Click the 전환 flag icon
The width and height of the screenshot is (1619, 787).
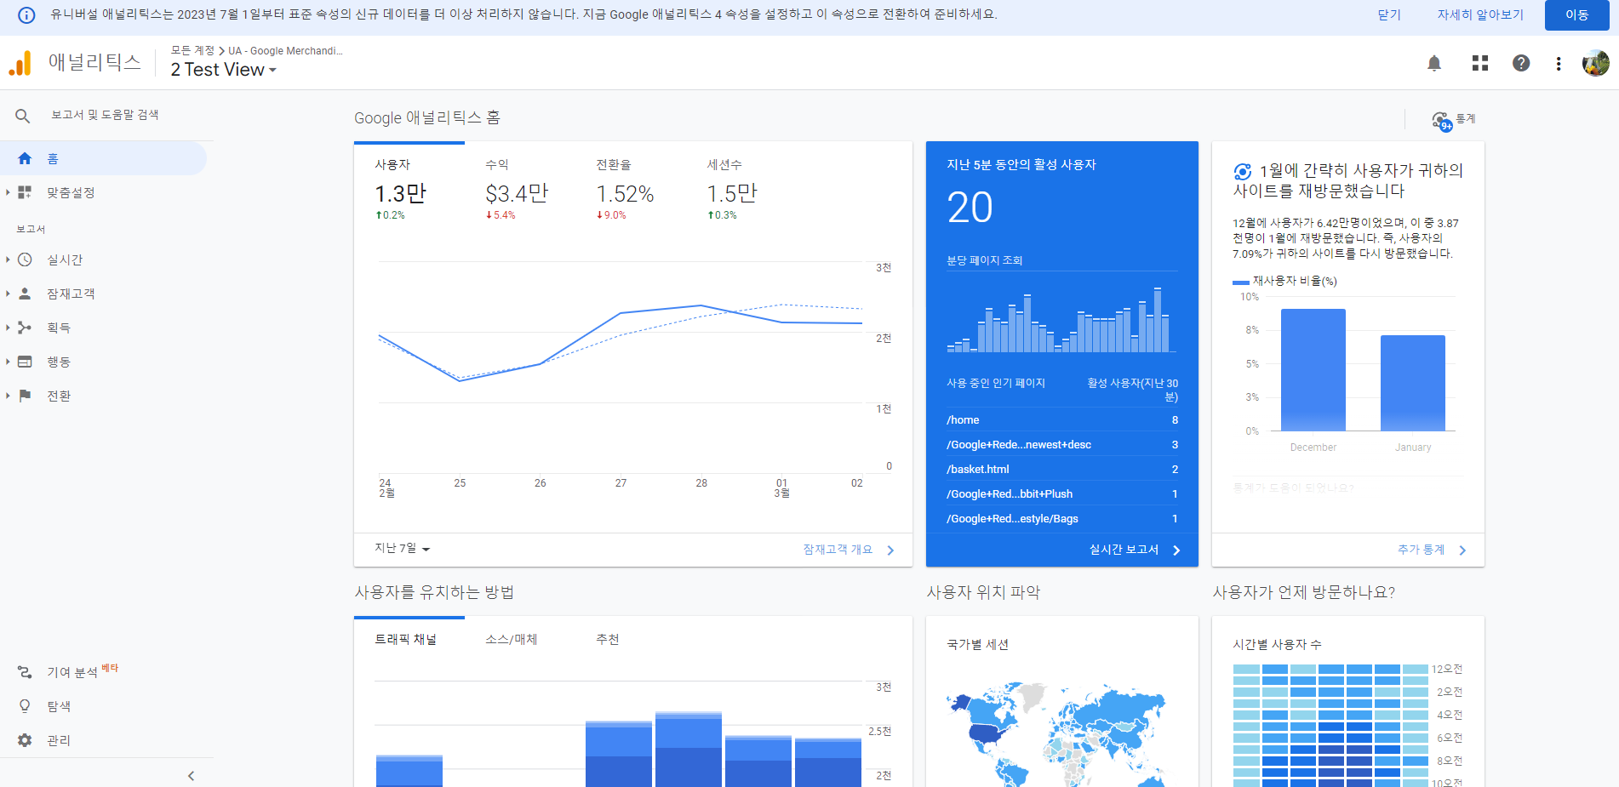coord(25,396)
